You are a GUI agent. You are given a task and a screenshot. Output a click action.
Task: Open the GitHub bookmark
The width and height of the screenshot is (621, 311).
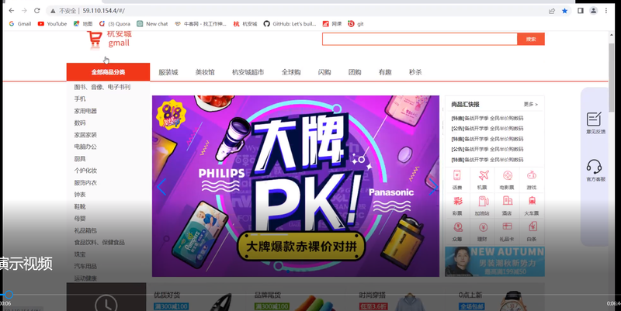coord(290,24)
